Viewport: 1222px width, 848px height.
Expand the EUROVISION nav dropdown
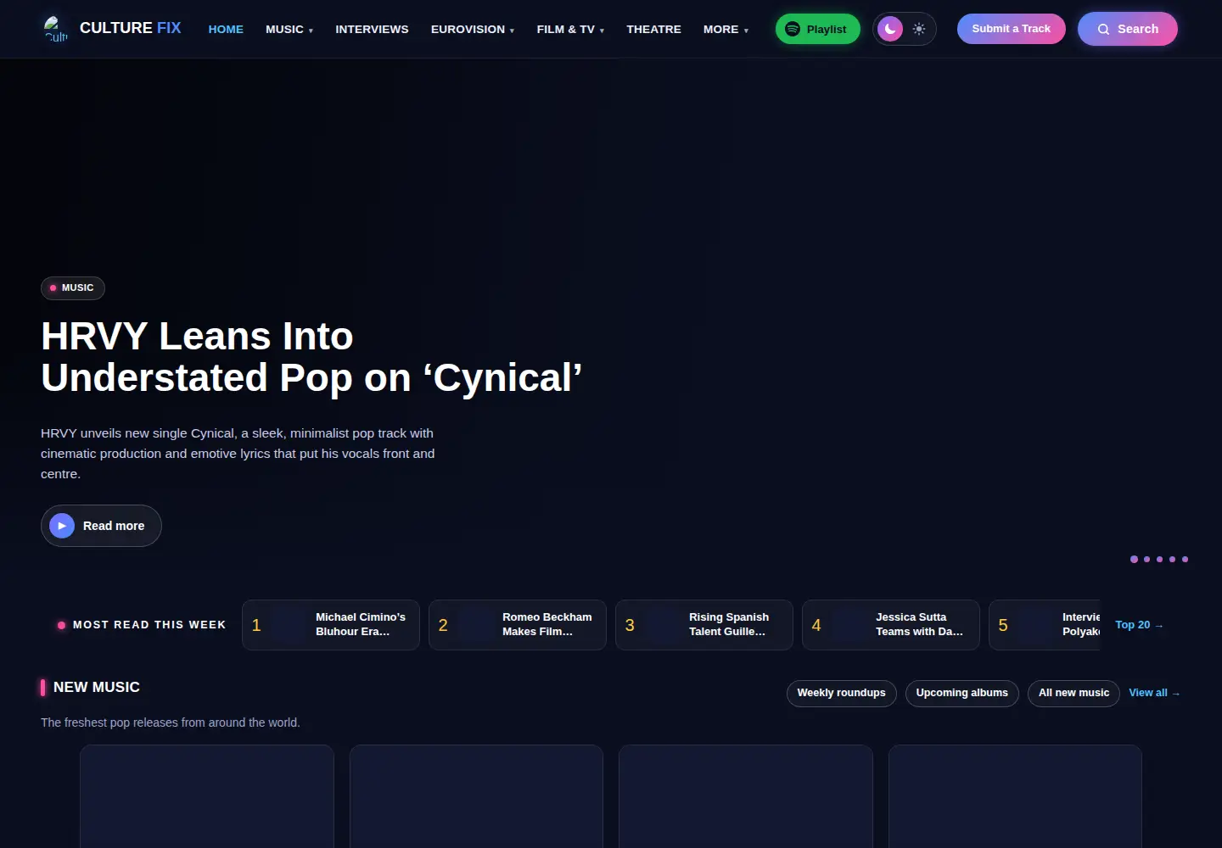tap(473, 29)
